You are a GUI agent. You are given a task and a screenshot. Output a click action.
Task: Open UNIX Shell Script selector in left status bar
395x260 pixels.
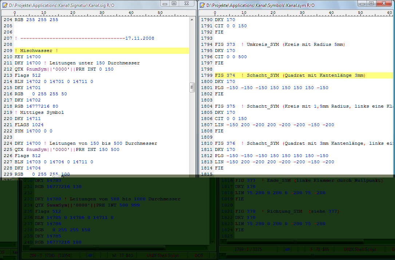tap(162, 256)
